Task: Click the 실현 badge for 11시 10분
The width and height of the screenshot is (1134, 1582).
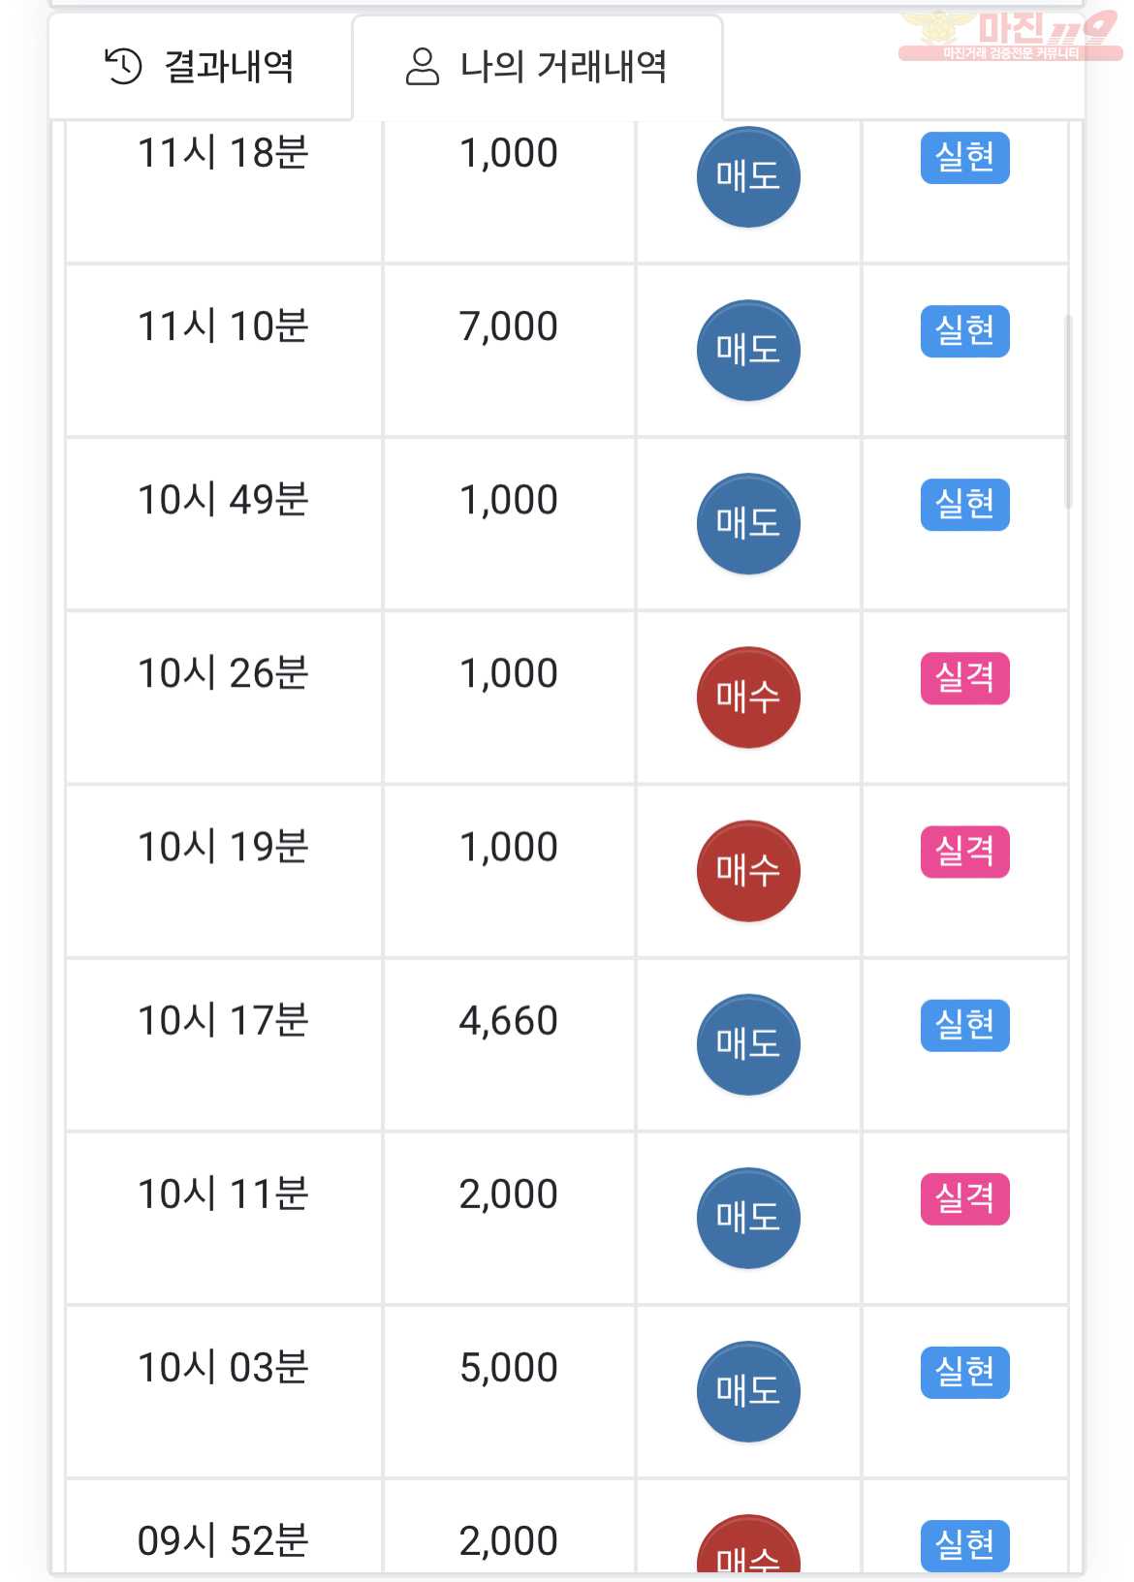Action: (965, 331)
